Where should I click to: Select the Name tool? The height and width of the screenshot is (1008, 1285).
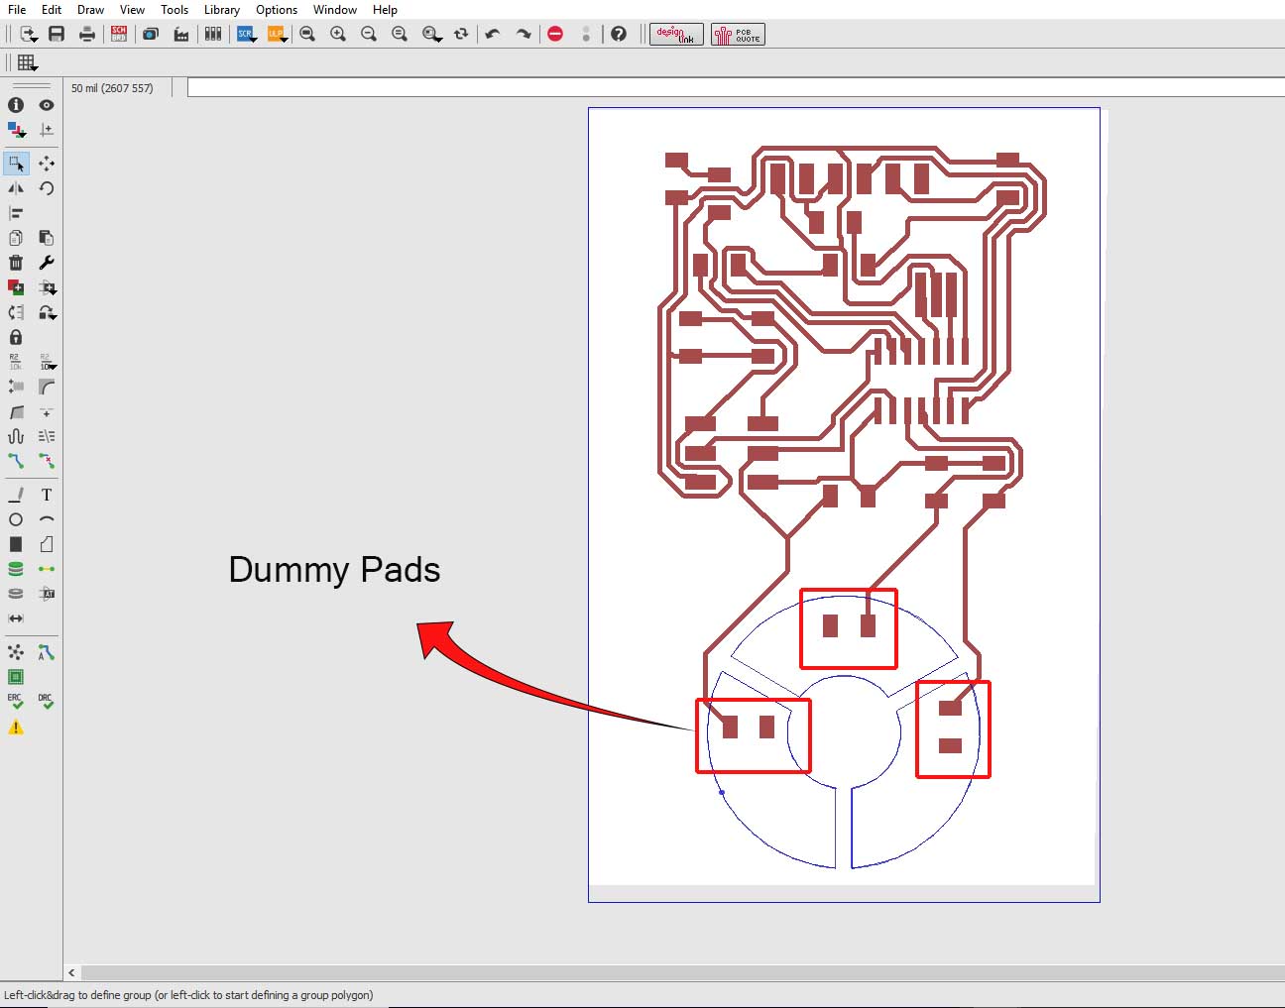click(16, 362)
